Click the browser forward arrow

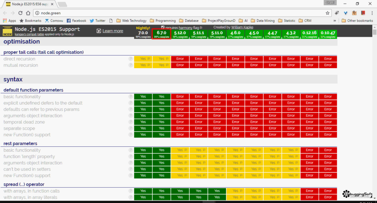pos(13,13)
